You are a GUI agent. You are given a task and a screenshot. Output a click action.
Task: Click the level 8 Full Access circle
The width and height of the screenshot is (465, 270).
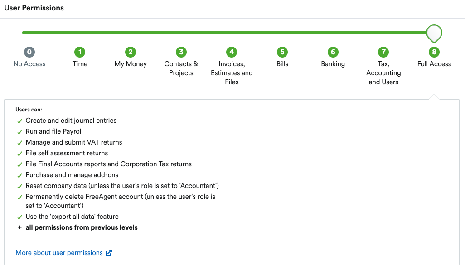pyautogui.click(x=434, y=52)
